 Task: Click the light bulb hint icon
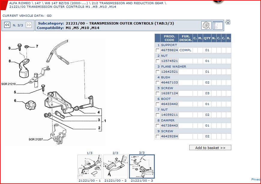[x=228, y=22]
